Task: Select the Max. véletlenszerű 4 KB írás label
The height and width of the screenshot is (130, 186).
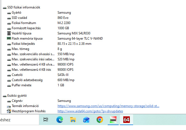Action: (31, 70)
